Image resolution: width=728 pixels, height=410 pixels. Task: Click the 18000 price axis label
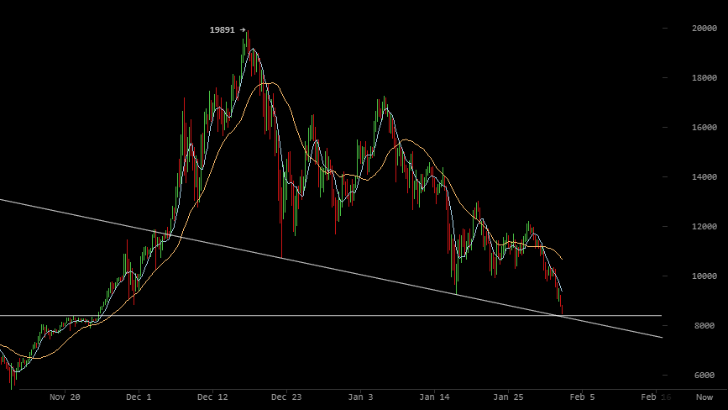[x=704, y=78]
